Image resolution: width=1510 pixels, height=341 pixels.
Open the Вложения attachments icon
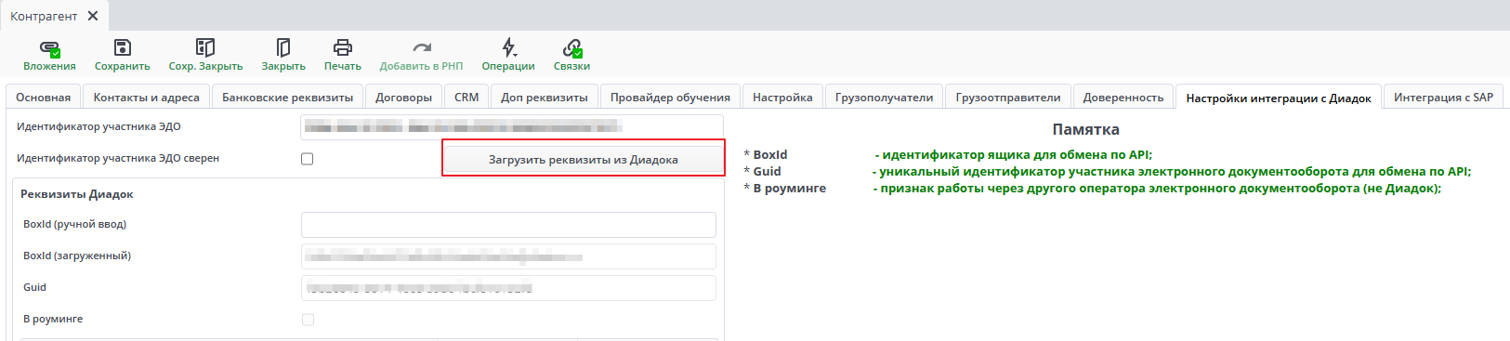(50, 48)
